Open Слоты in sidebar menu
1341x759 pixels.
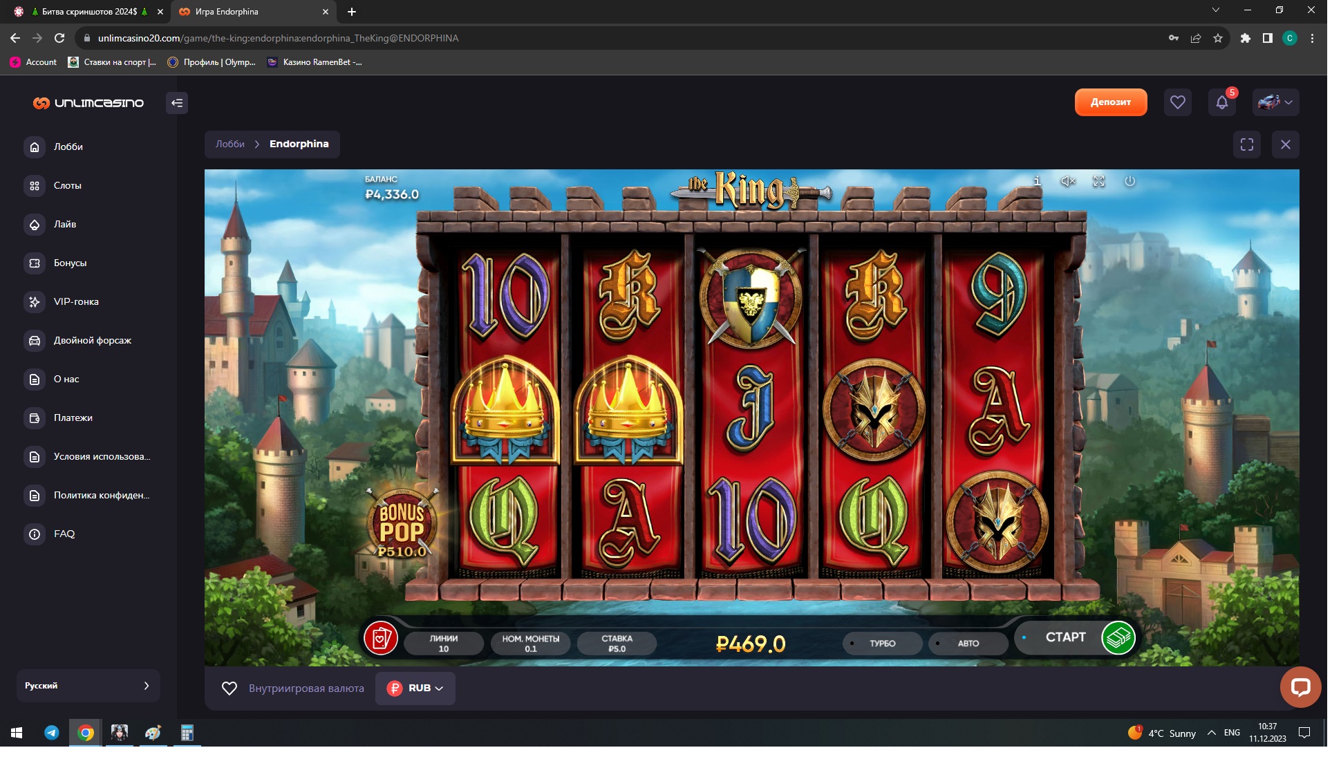67,185
